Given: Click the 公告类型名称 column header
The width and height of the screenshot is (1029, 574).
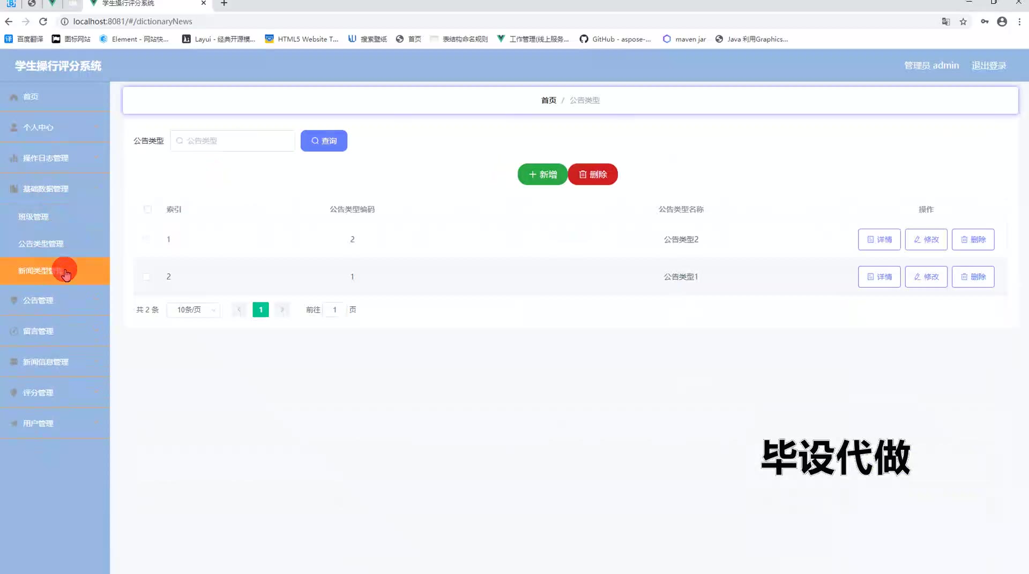Looking at the screenshot, I should point(681,209).
